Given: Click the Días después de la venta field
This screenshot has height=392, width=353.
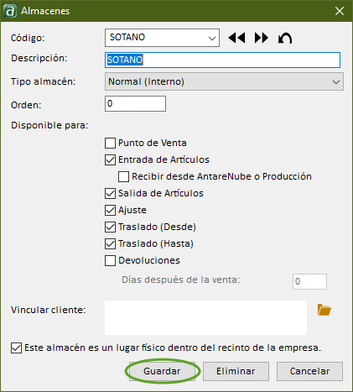Looking at the screenshot, I should [309, 281].
